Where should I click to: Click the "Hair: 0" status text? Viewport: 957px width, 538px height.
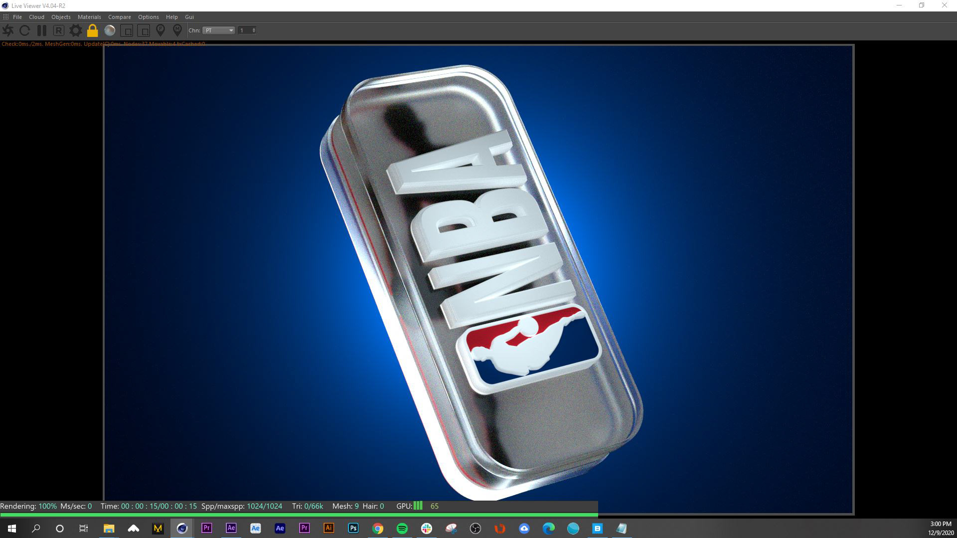(373, 506)
